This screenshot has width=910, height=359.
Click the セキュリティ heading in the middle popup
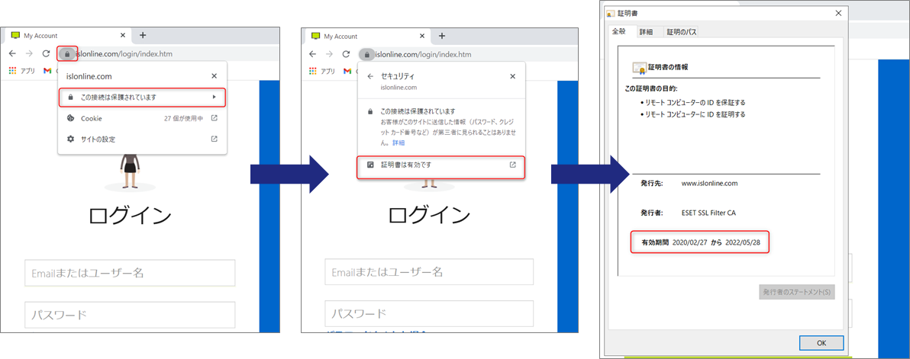coord(398,76)
